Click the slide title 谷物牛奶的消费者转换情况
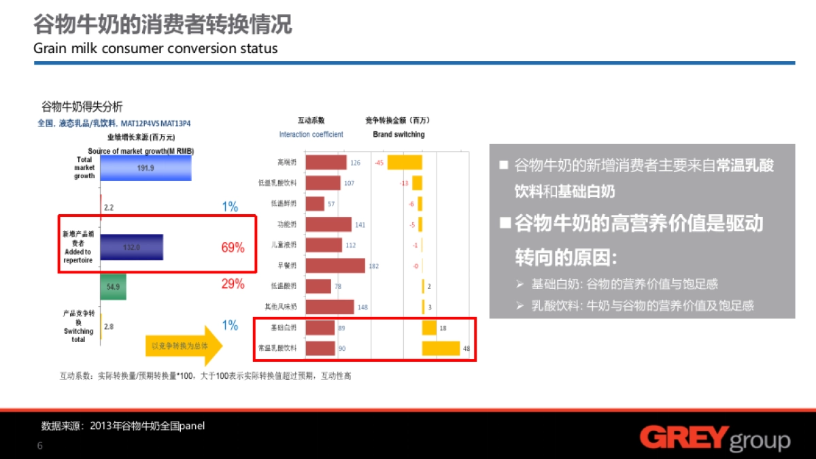The width and height of the screenshot is (816, 459). (x=163, y=24)
